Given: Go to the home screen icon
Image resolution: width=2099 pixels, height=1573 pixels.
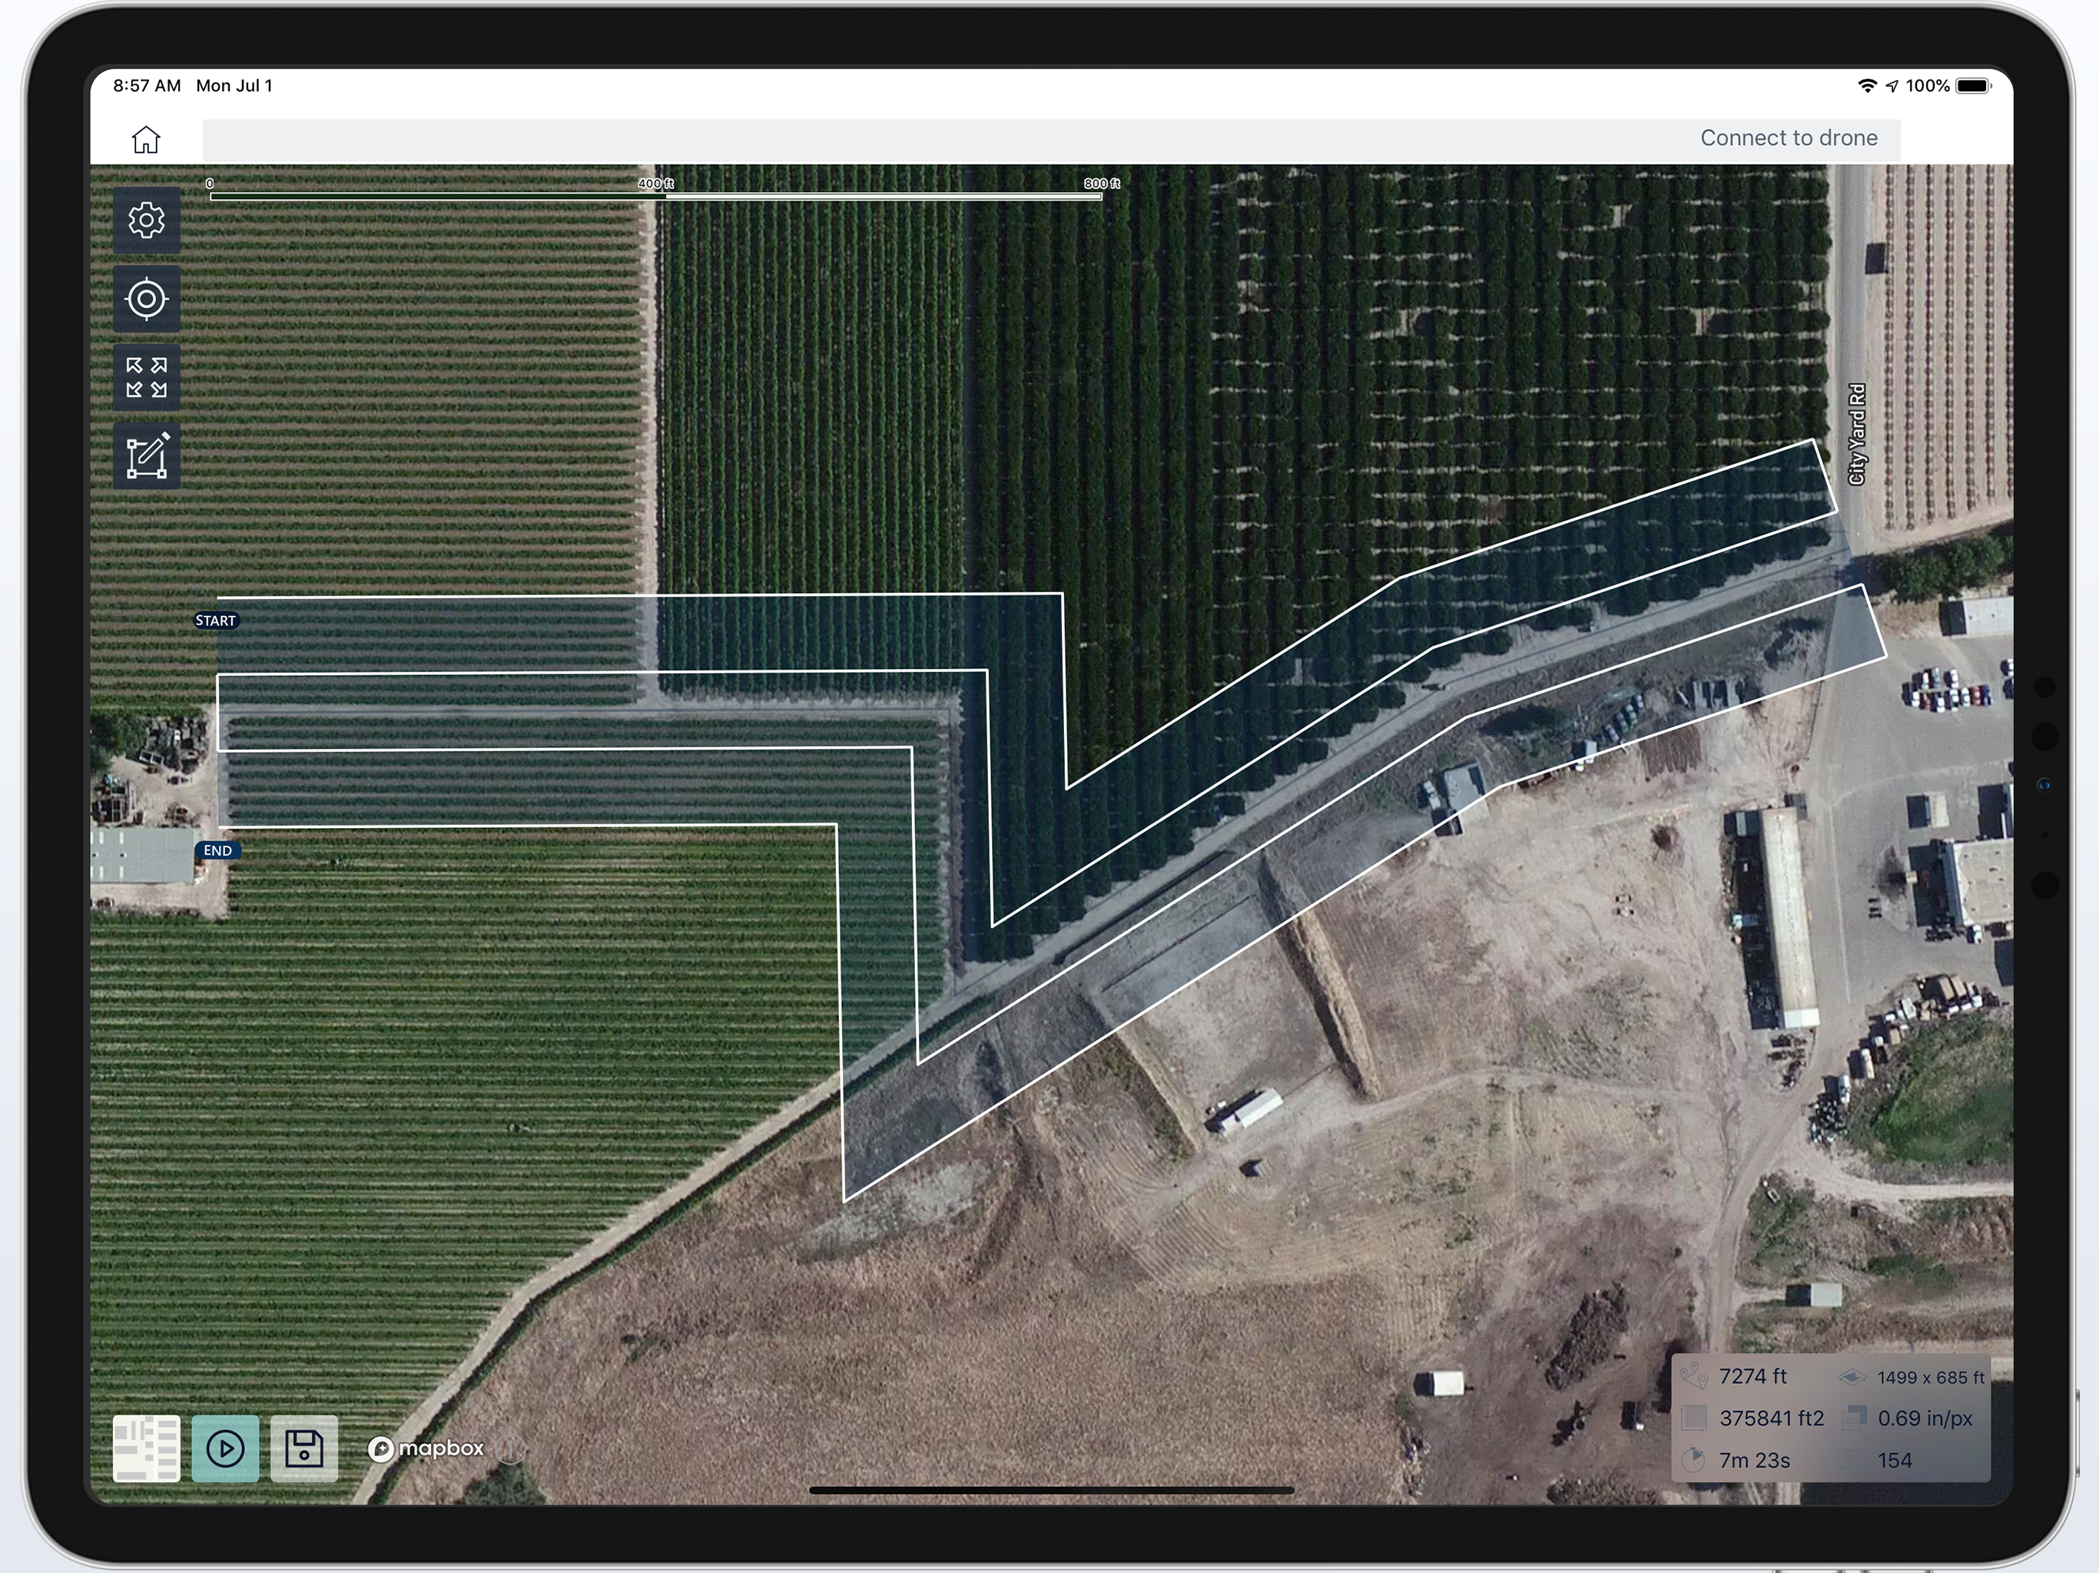Looking at the screenshot, I should tap(146, 140).
